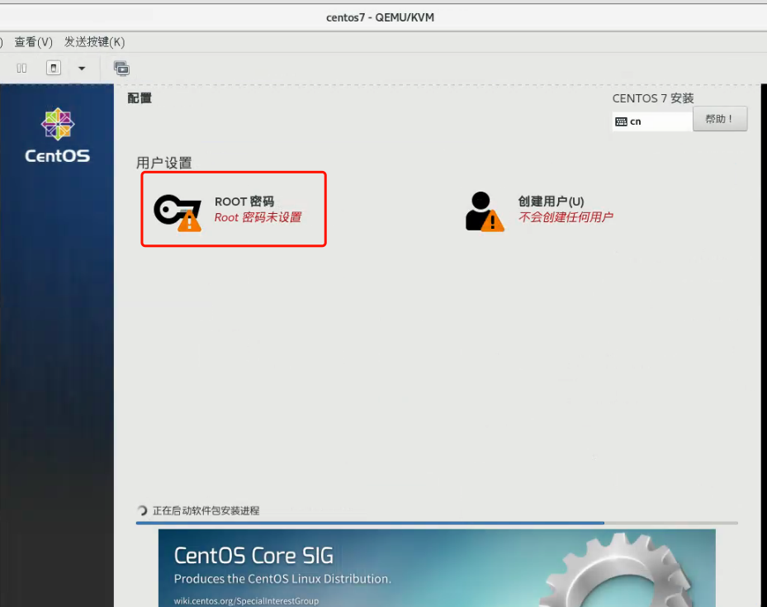Image resolution: width=767 pixels, height=607 pixels.
Task: Click the 配置 heading
Action: click(x=140, y=98)
